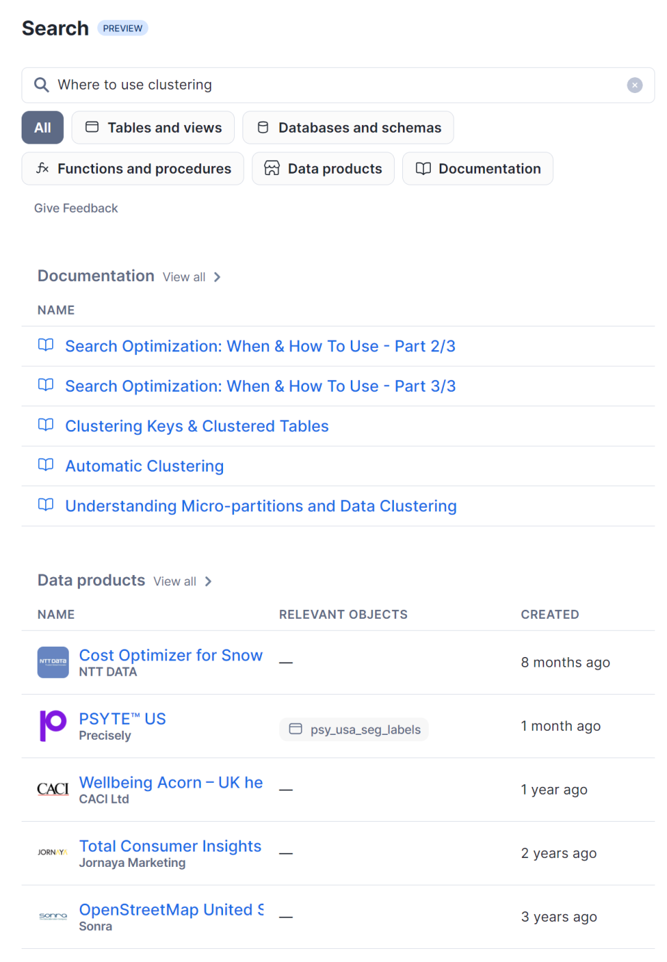Switch to Data products filter

323,169
